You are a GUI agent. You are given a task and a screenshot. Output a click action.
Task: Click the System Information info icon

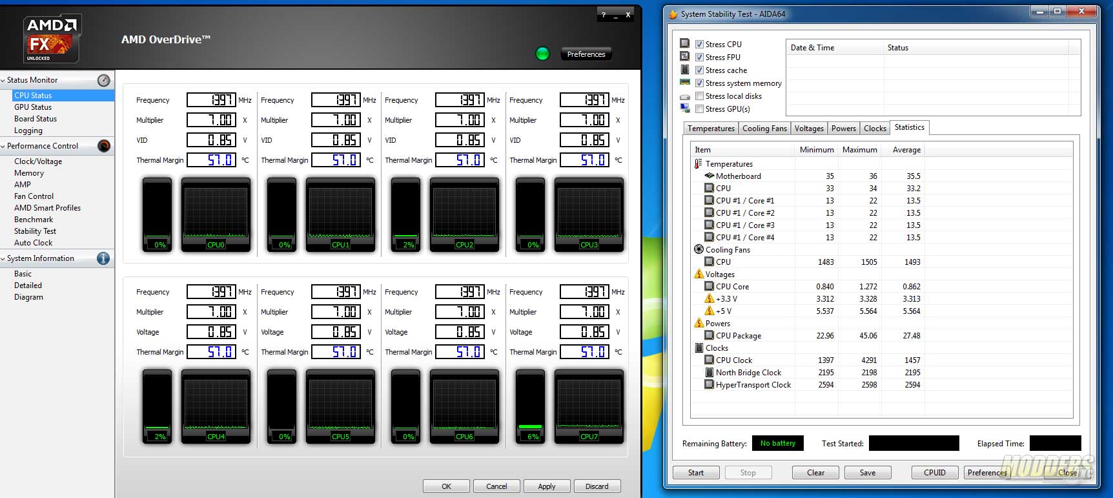(103, 258)
